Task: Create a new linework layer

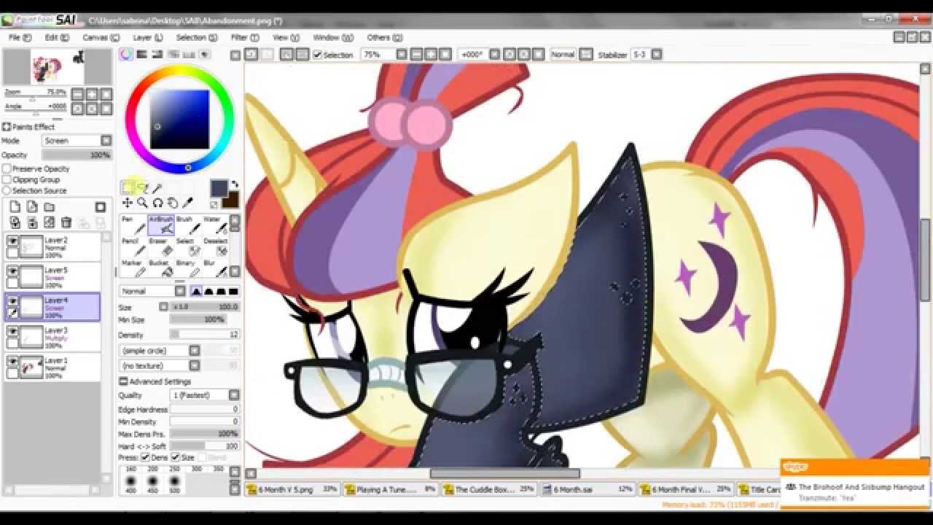Action: coord(32,207)
